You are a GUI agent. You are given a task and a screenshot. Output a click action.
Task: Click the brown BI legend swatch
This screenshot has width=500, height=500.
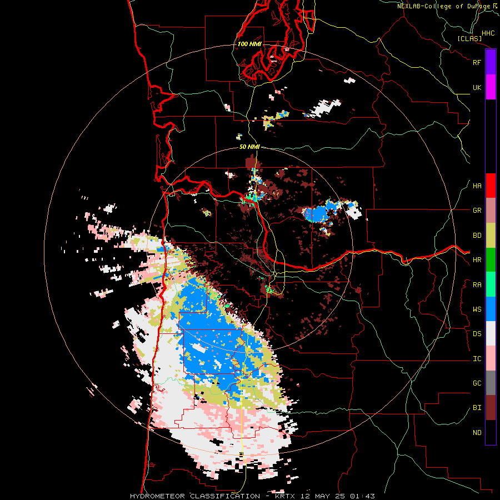(491, 408)
